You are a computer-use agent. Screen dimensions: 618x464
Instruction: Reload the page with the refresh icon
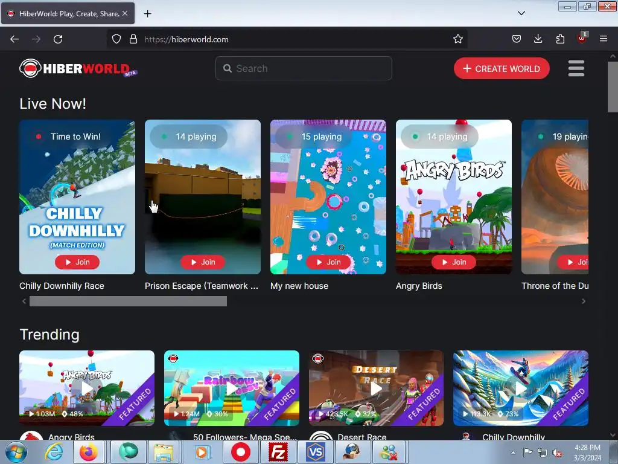(58, 39)
